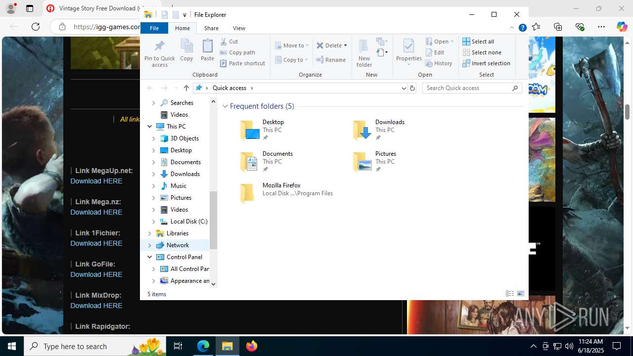This screenshot has width=633, height=356.
Task: Click navigation pane scrollbar thumb
Action: pos(214,220)
